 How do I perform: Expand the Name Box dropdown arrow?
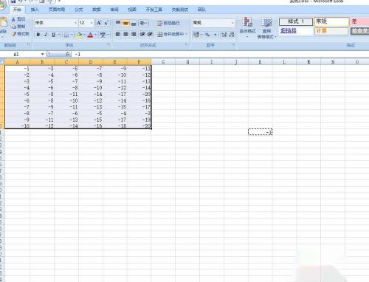point(42,54)
